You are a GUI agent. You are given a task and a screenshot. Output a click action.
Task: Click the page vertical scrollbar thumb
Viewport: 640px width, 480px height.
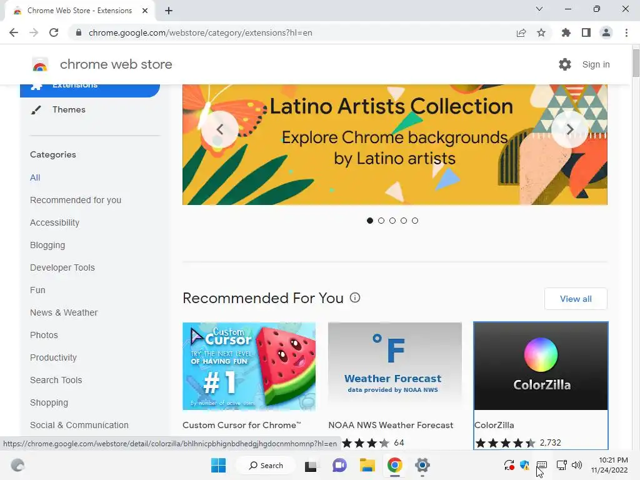(x=636, y=62)
